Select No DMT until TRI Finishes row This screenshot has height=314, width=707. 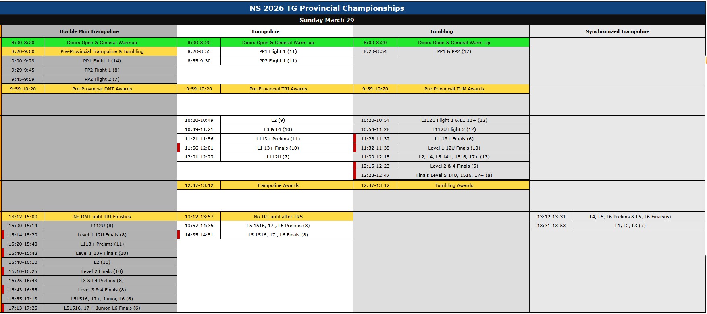click(102, 217)
